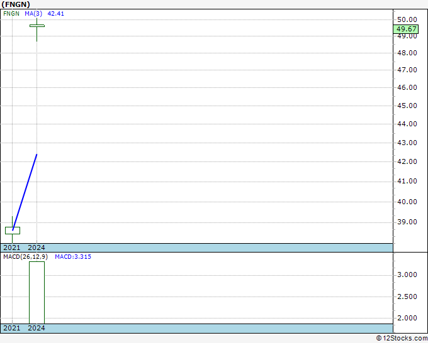The width and height of the screenshot is (428, 343).
Task: Select 2024 on the MACD panel timeline
Action: [37, 328]
